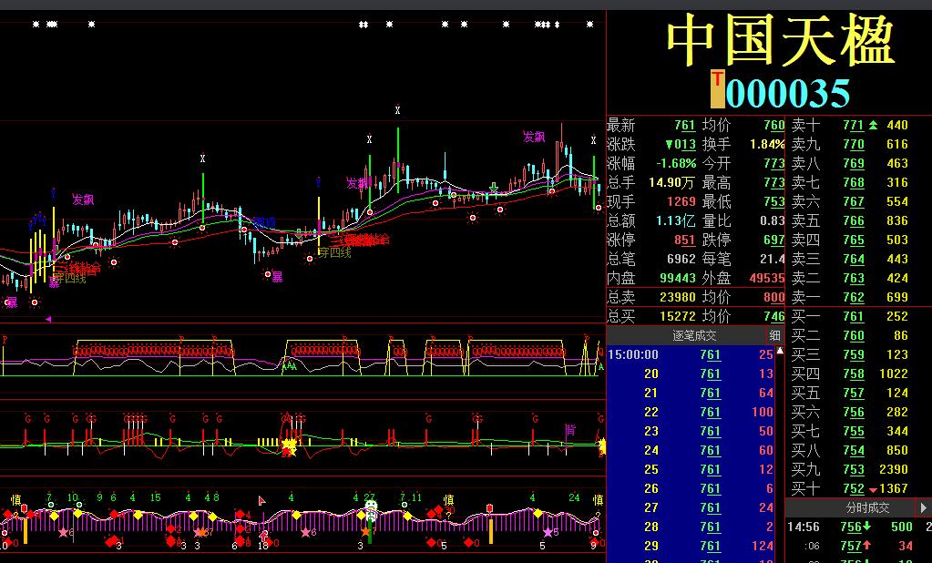Click the 卖五 price 766

coord(854,220)
